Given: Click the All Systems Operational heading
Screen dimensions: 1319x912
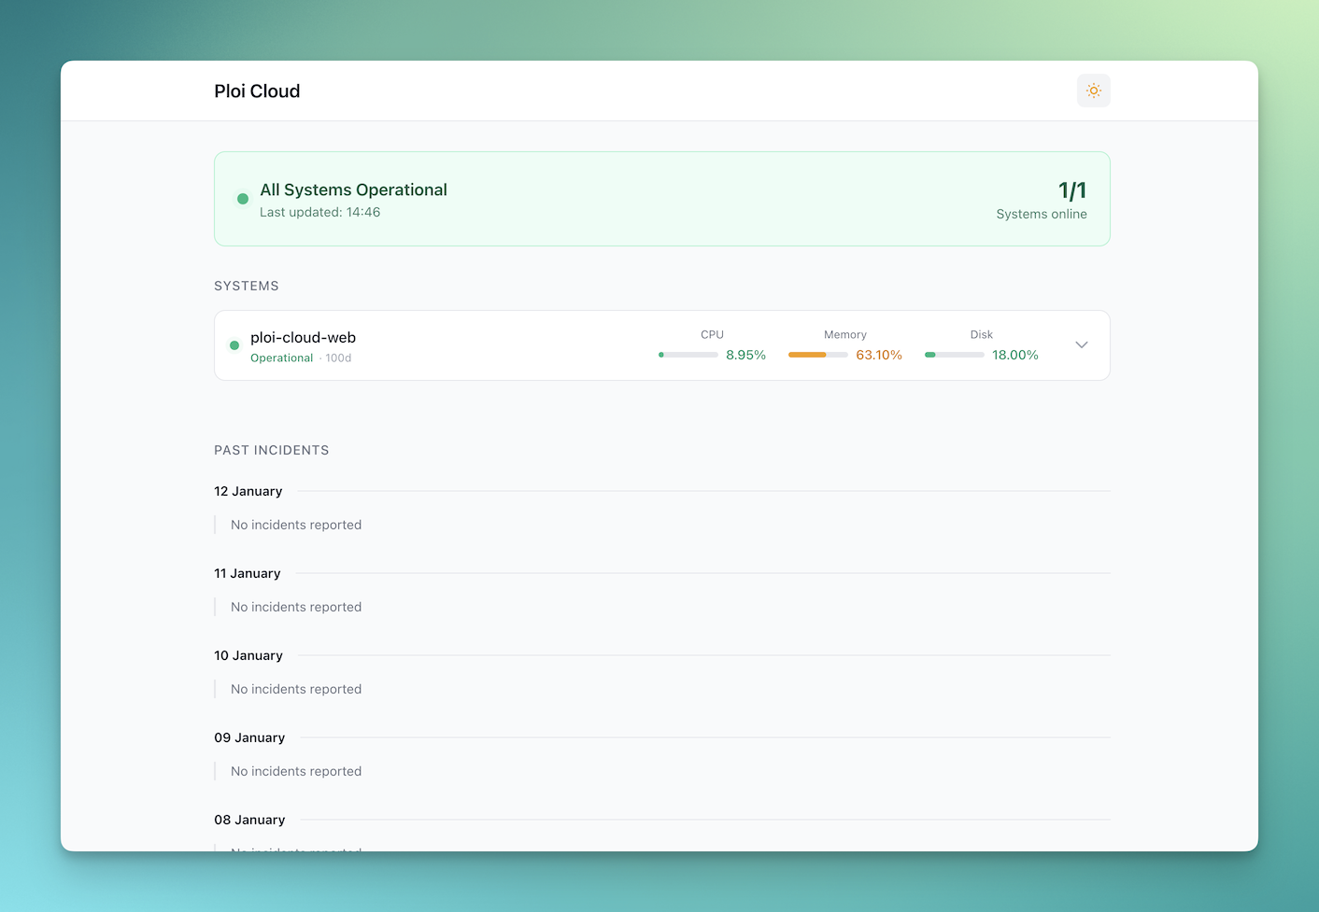Looking at the screenshot, I should 353,190.
